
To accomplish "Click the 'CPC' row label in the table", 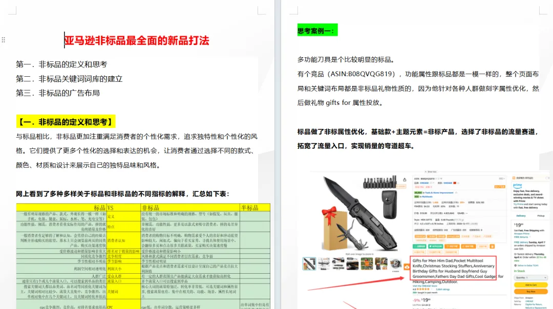I will click(x=110, y=307).
